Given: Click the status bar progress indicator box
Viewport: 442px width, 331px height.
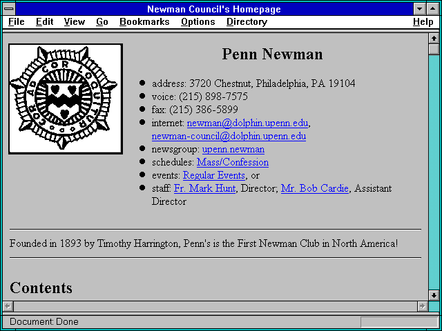Looking at the screenshot, I should click(x=399, y=322).
